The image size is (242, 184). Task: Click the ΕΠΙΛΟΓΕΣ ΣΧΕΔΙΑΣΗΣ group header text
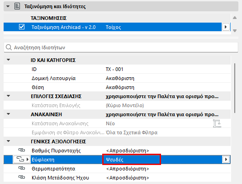(56, 96)
